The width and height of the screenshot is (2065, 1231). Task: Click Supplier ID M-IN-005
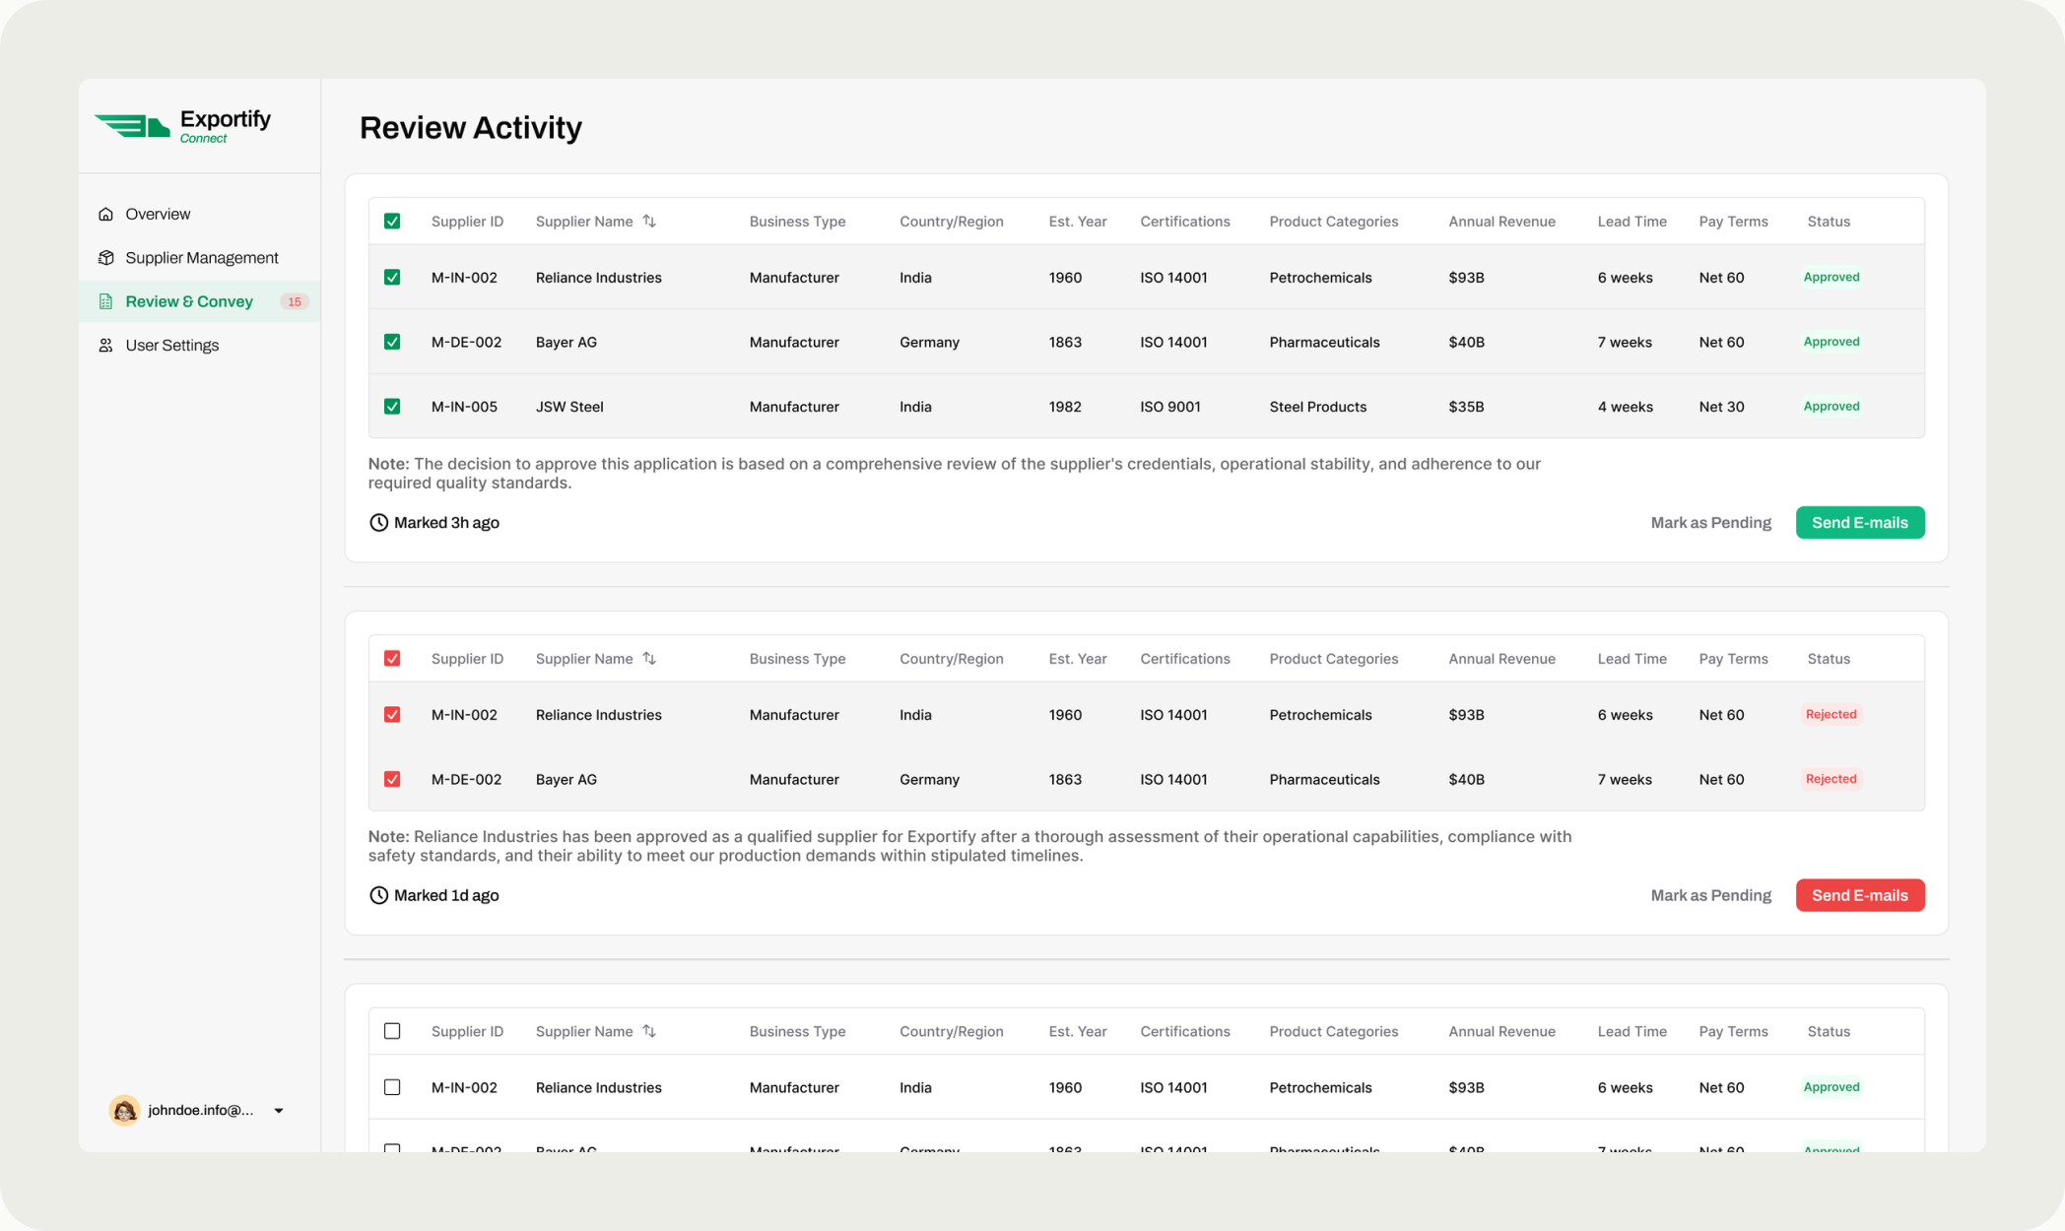pos(464,407)
